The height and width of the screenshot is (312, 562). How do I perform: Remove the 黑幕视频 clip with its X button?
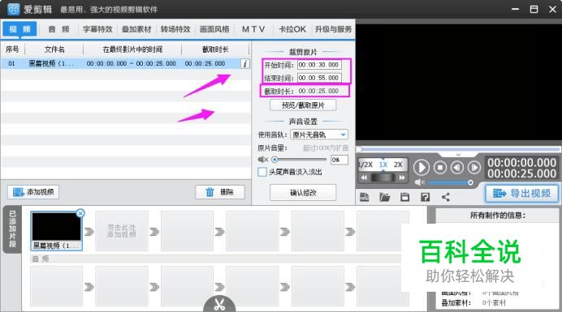click(80, 213)
